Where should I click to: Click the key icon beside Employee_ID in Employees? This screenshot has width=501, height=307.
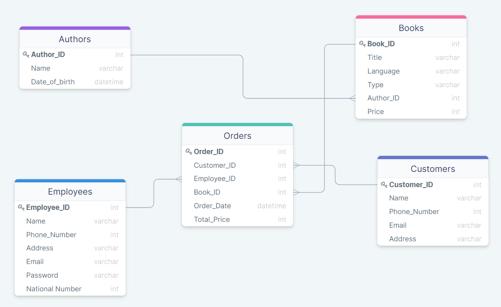click(x=21, y=207)
